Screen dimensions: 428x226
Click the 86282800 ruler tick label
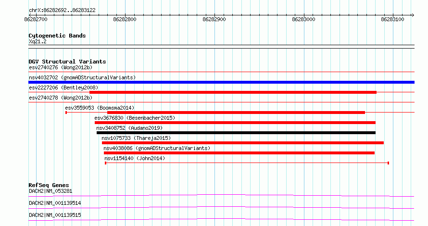coord(125,19)
